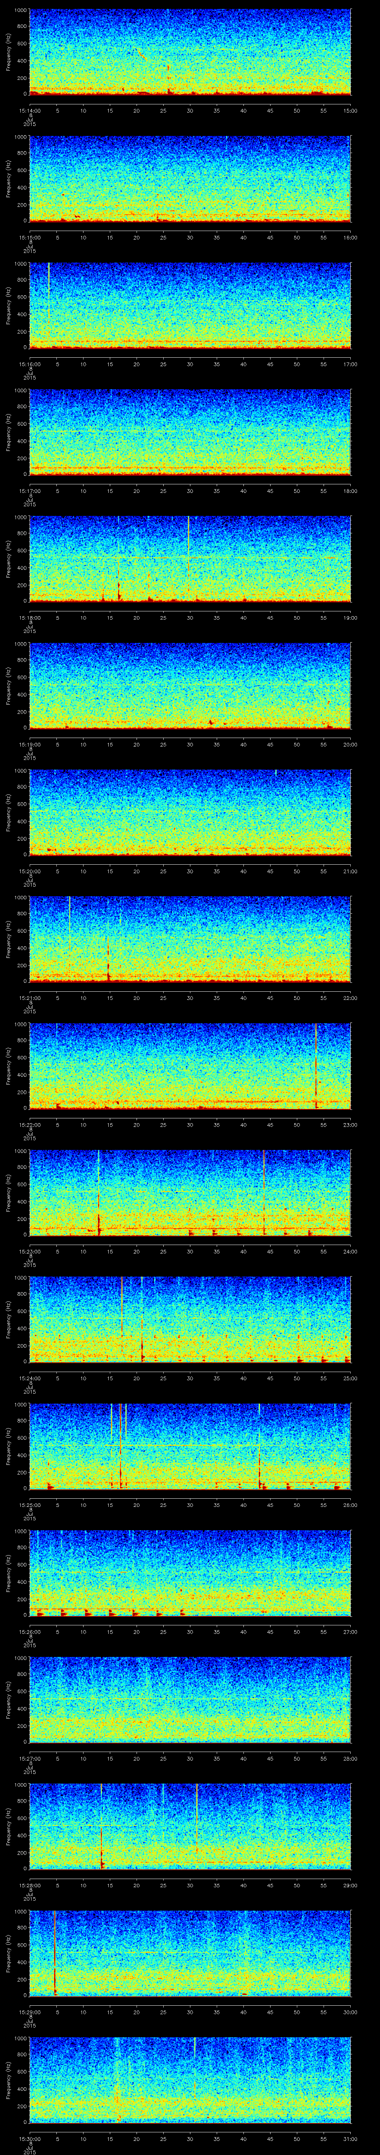Click the "15:29:00" time axis label
The height and width of the screenshot is (2155, 380).
[29, 2011]
